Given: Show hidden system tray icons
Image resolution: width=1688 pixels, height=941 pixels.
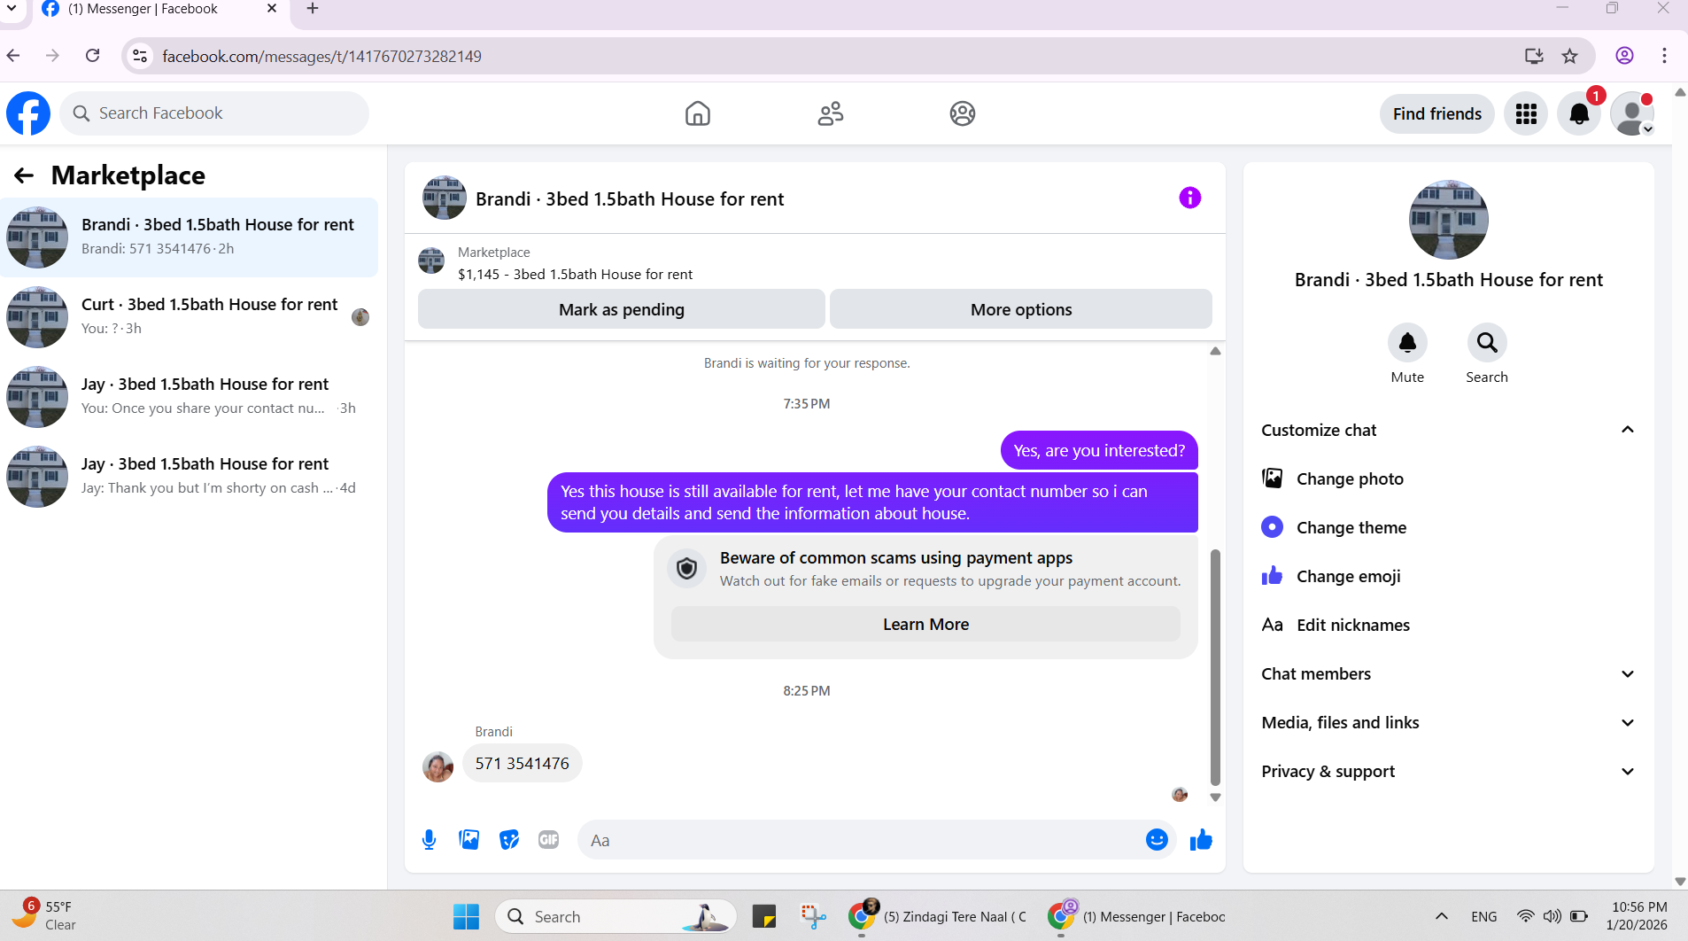Looking at the screenshot, I should point(1442,917).
